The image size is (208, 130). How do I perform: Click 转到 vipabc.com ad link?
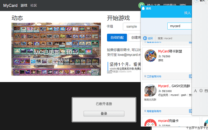(122, 71)
